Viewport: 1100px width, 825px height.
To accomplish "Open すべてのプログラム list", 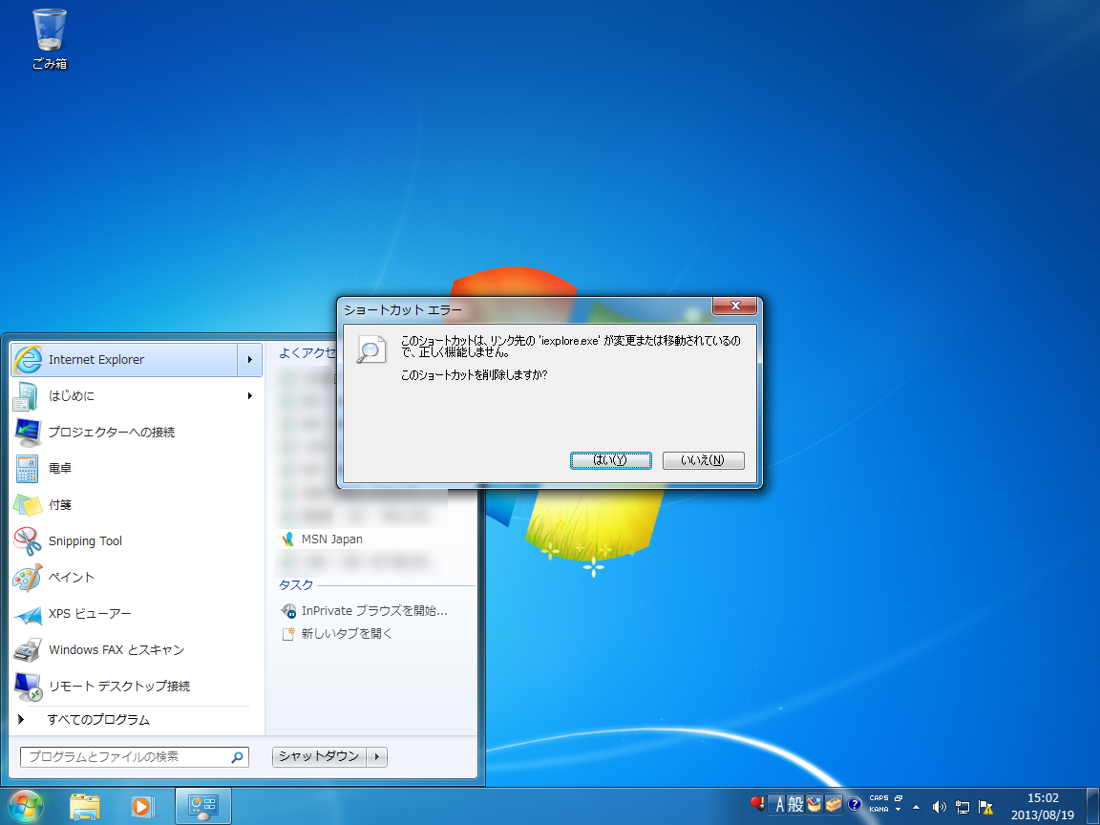I will (98, 720).
